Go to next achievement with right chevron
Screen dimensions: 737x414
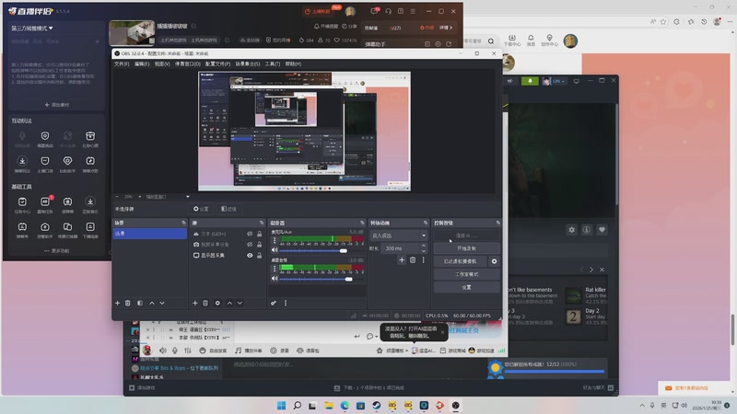tap(591, 270)
